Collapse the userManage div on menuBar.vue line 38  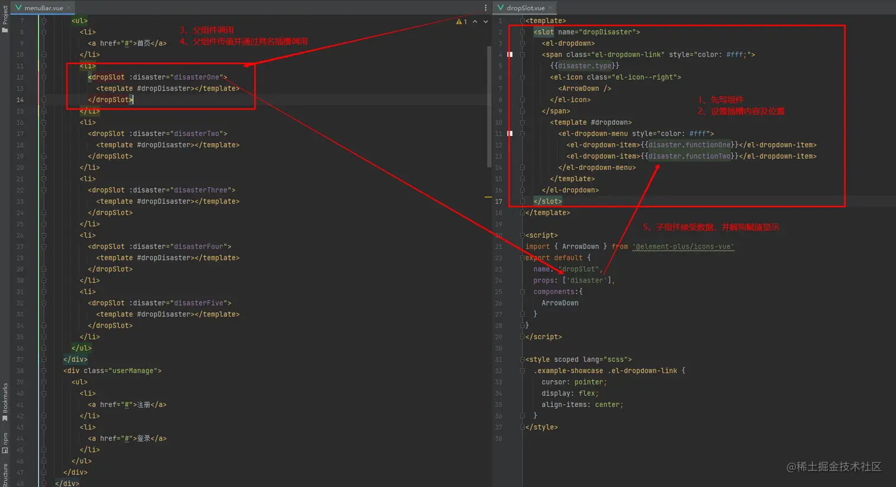(43, 371)
